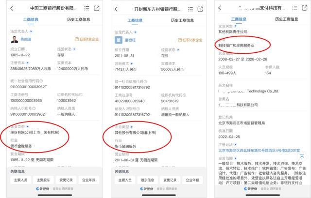This screenshot has height=198, width=311.
Task: Tap 科技推广和应用服务业 industry text
Action: [x=236, y=46]
